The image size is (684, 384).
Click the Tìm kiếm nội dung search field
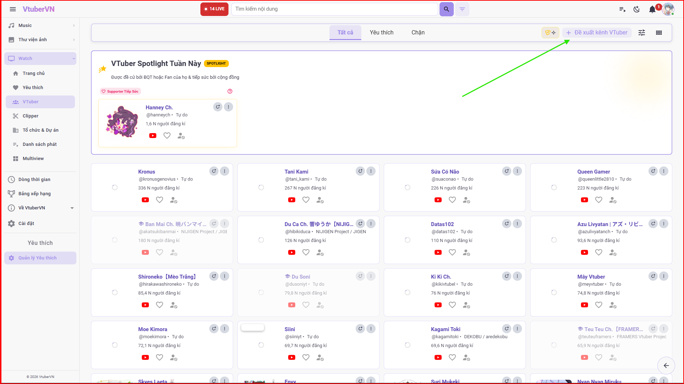click(x=334, y=9)
